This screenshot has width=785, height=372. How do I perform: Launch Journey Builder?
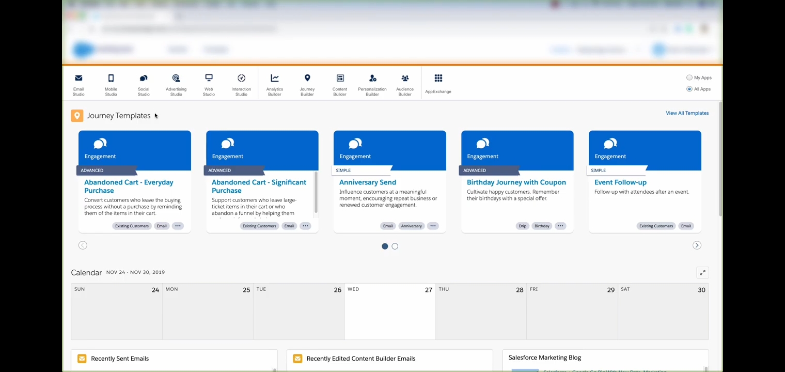[307, 84]
